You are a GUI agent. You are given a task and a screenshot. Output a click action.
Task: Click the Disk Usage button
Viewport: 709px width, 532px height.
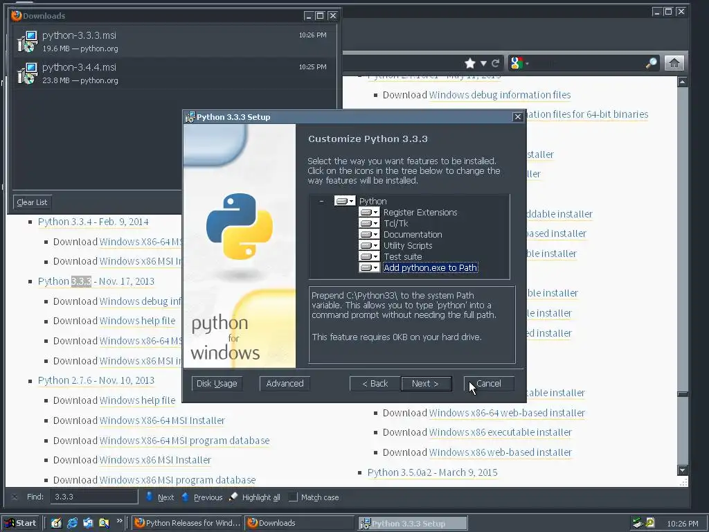(x=217, y=383)
